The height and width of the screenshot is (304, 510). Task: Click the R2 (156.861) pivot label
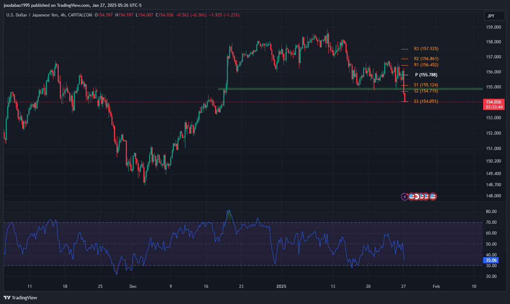point(426,59)
